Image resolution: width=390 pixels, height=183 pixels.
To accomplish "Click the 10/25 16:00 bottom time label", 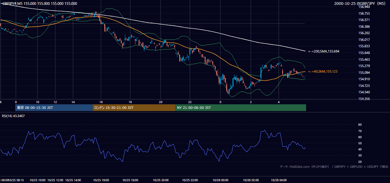I will point(101,180).
